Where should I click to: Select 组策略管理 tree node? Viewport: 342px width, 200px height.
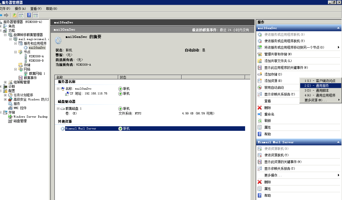[x=22, y=82]
